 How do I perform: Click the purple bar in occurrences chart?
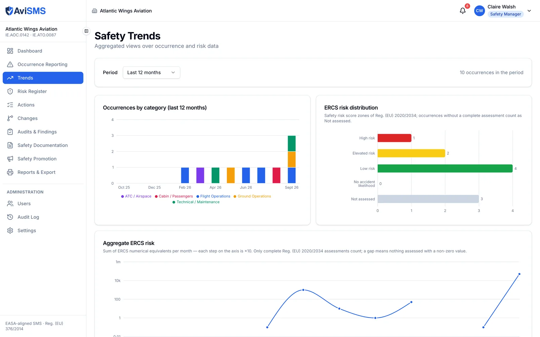[x=200, y=175]
